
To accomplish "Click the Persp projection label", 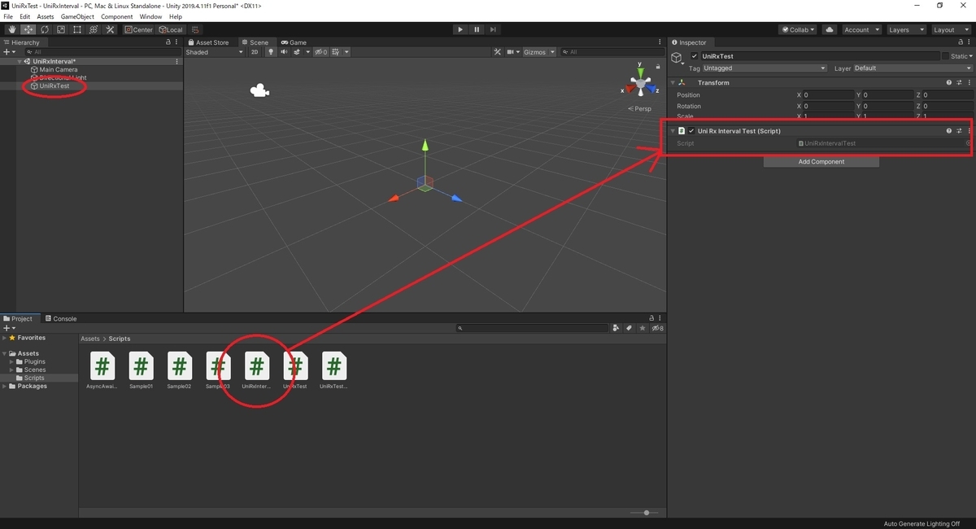I will pyautogui.click(x=640, y=109).
